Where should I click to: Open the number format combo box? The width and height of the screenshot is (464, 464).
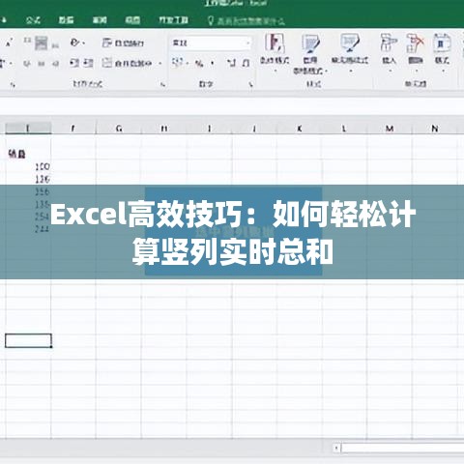(211, 43)
